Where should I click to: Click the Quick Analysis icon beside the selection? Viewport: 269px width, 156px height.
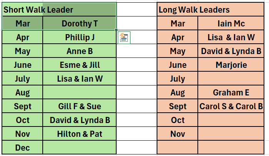coord(124,37)
